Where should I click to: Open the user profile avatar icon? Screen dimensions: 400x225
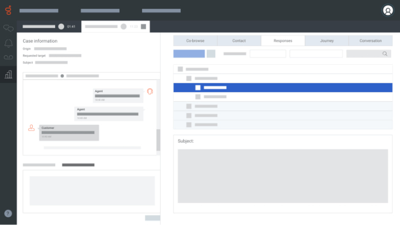[388, 10]
